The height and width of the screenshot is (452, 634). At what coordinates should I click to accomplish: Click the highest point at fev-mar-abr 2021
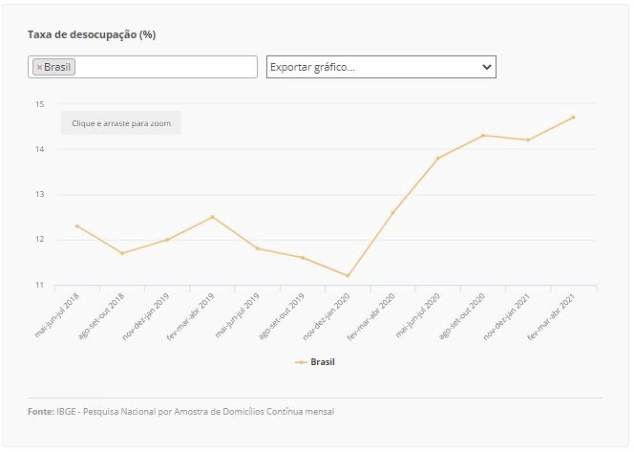(x=573, y=118)
